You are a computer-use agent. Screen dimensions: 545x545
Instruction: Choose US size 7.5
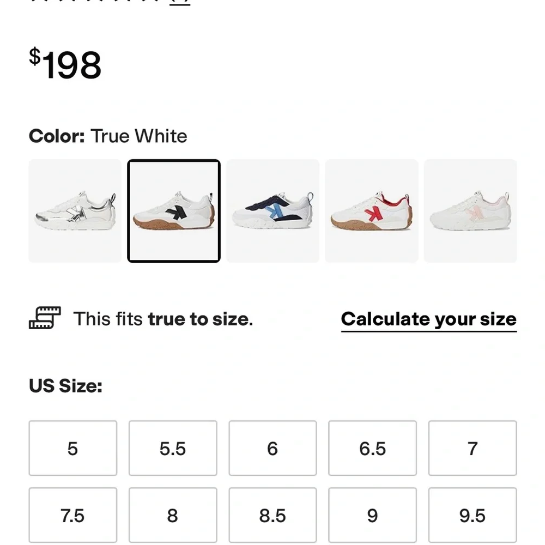tap(73, 515)
